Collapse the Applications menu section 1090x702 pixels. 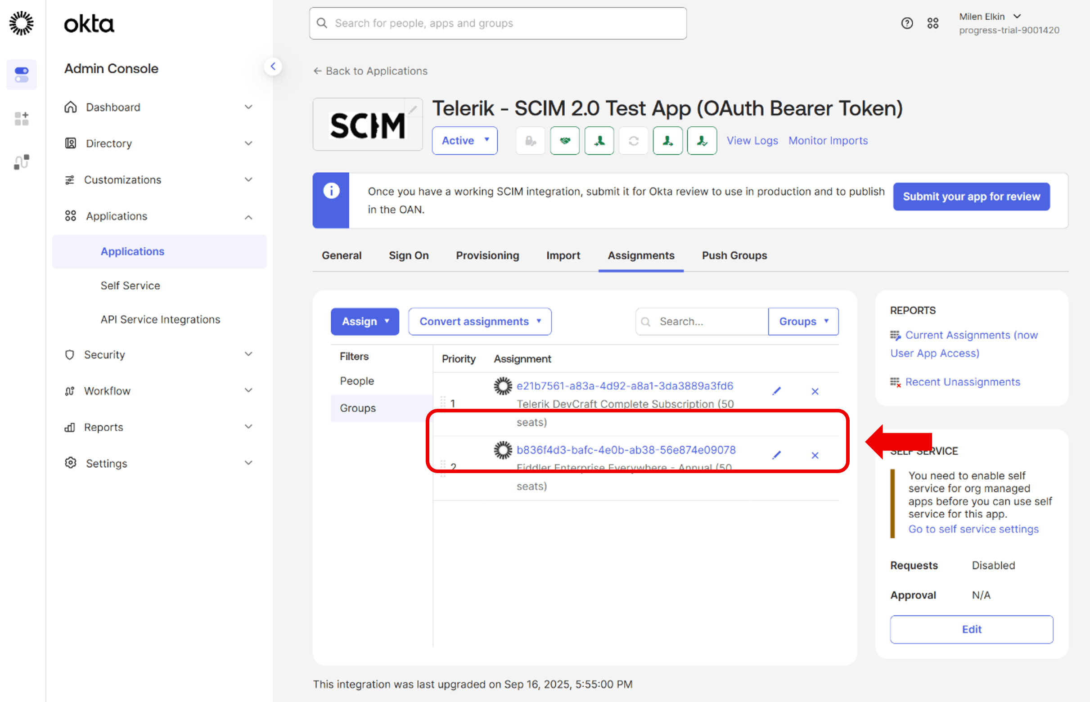(159, 216)
